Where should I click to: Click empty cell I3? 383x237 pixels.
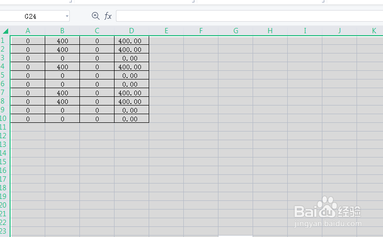(305, 58)
